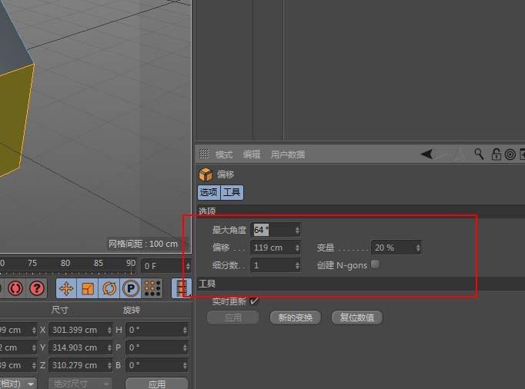Click the 变量 field showing 20 %
525x389 pixels.
(396, 248)
